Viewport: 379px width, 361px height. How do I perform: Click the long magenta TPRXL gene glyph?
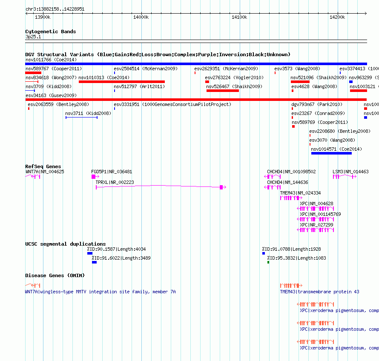point(161,187)
